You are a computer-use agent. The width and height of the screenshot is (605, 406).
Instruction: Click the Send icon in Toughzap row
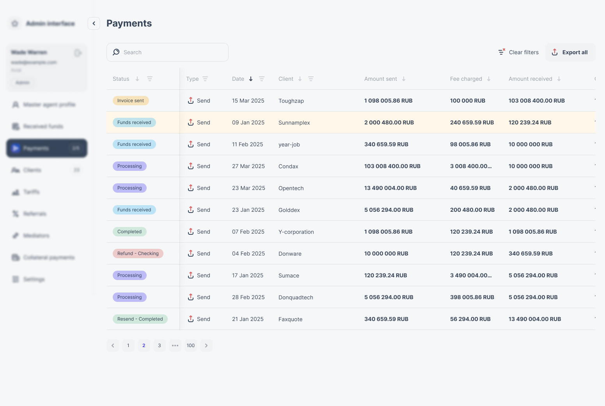click(191, 101)
